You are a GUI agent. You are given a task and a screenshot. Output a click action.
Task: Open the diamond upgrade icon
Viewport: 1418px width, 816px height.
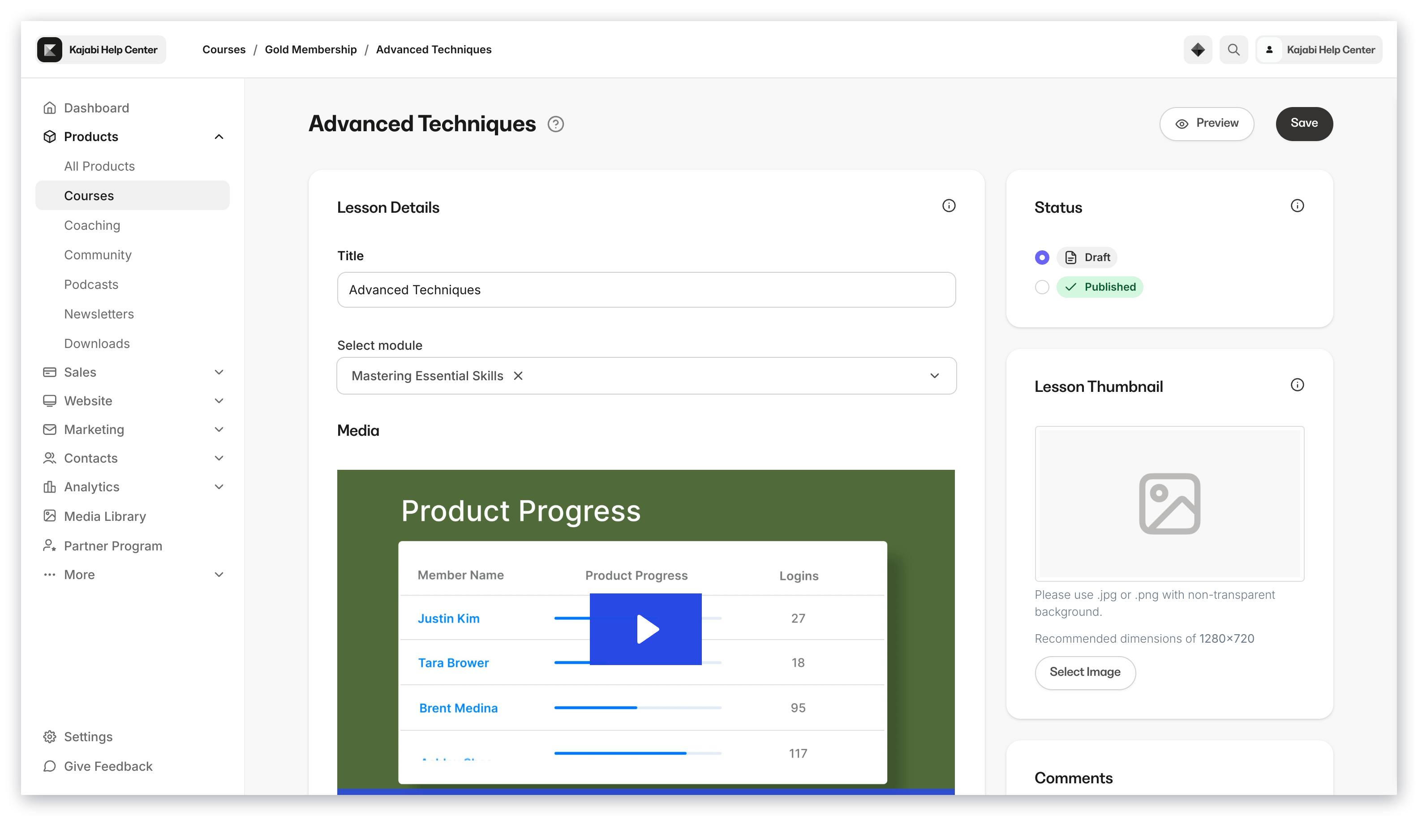1197,50
